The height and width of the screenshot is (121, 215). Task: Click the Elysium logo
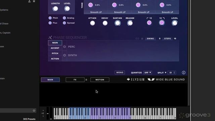(135, 79)
